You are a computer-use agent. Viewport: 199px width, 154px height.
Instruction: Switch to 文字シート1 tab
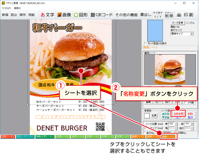(123, 137)
